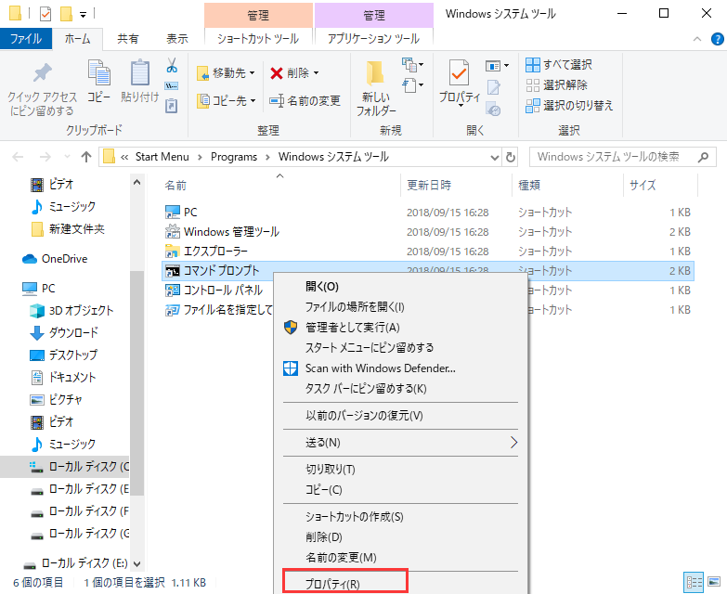Switch to details view icon
The image size is (727, 594).
coord(694,582)
